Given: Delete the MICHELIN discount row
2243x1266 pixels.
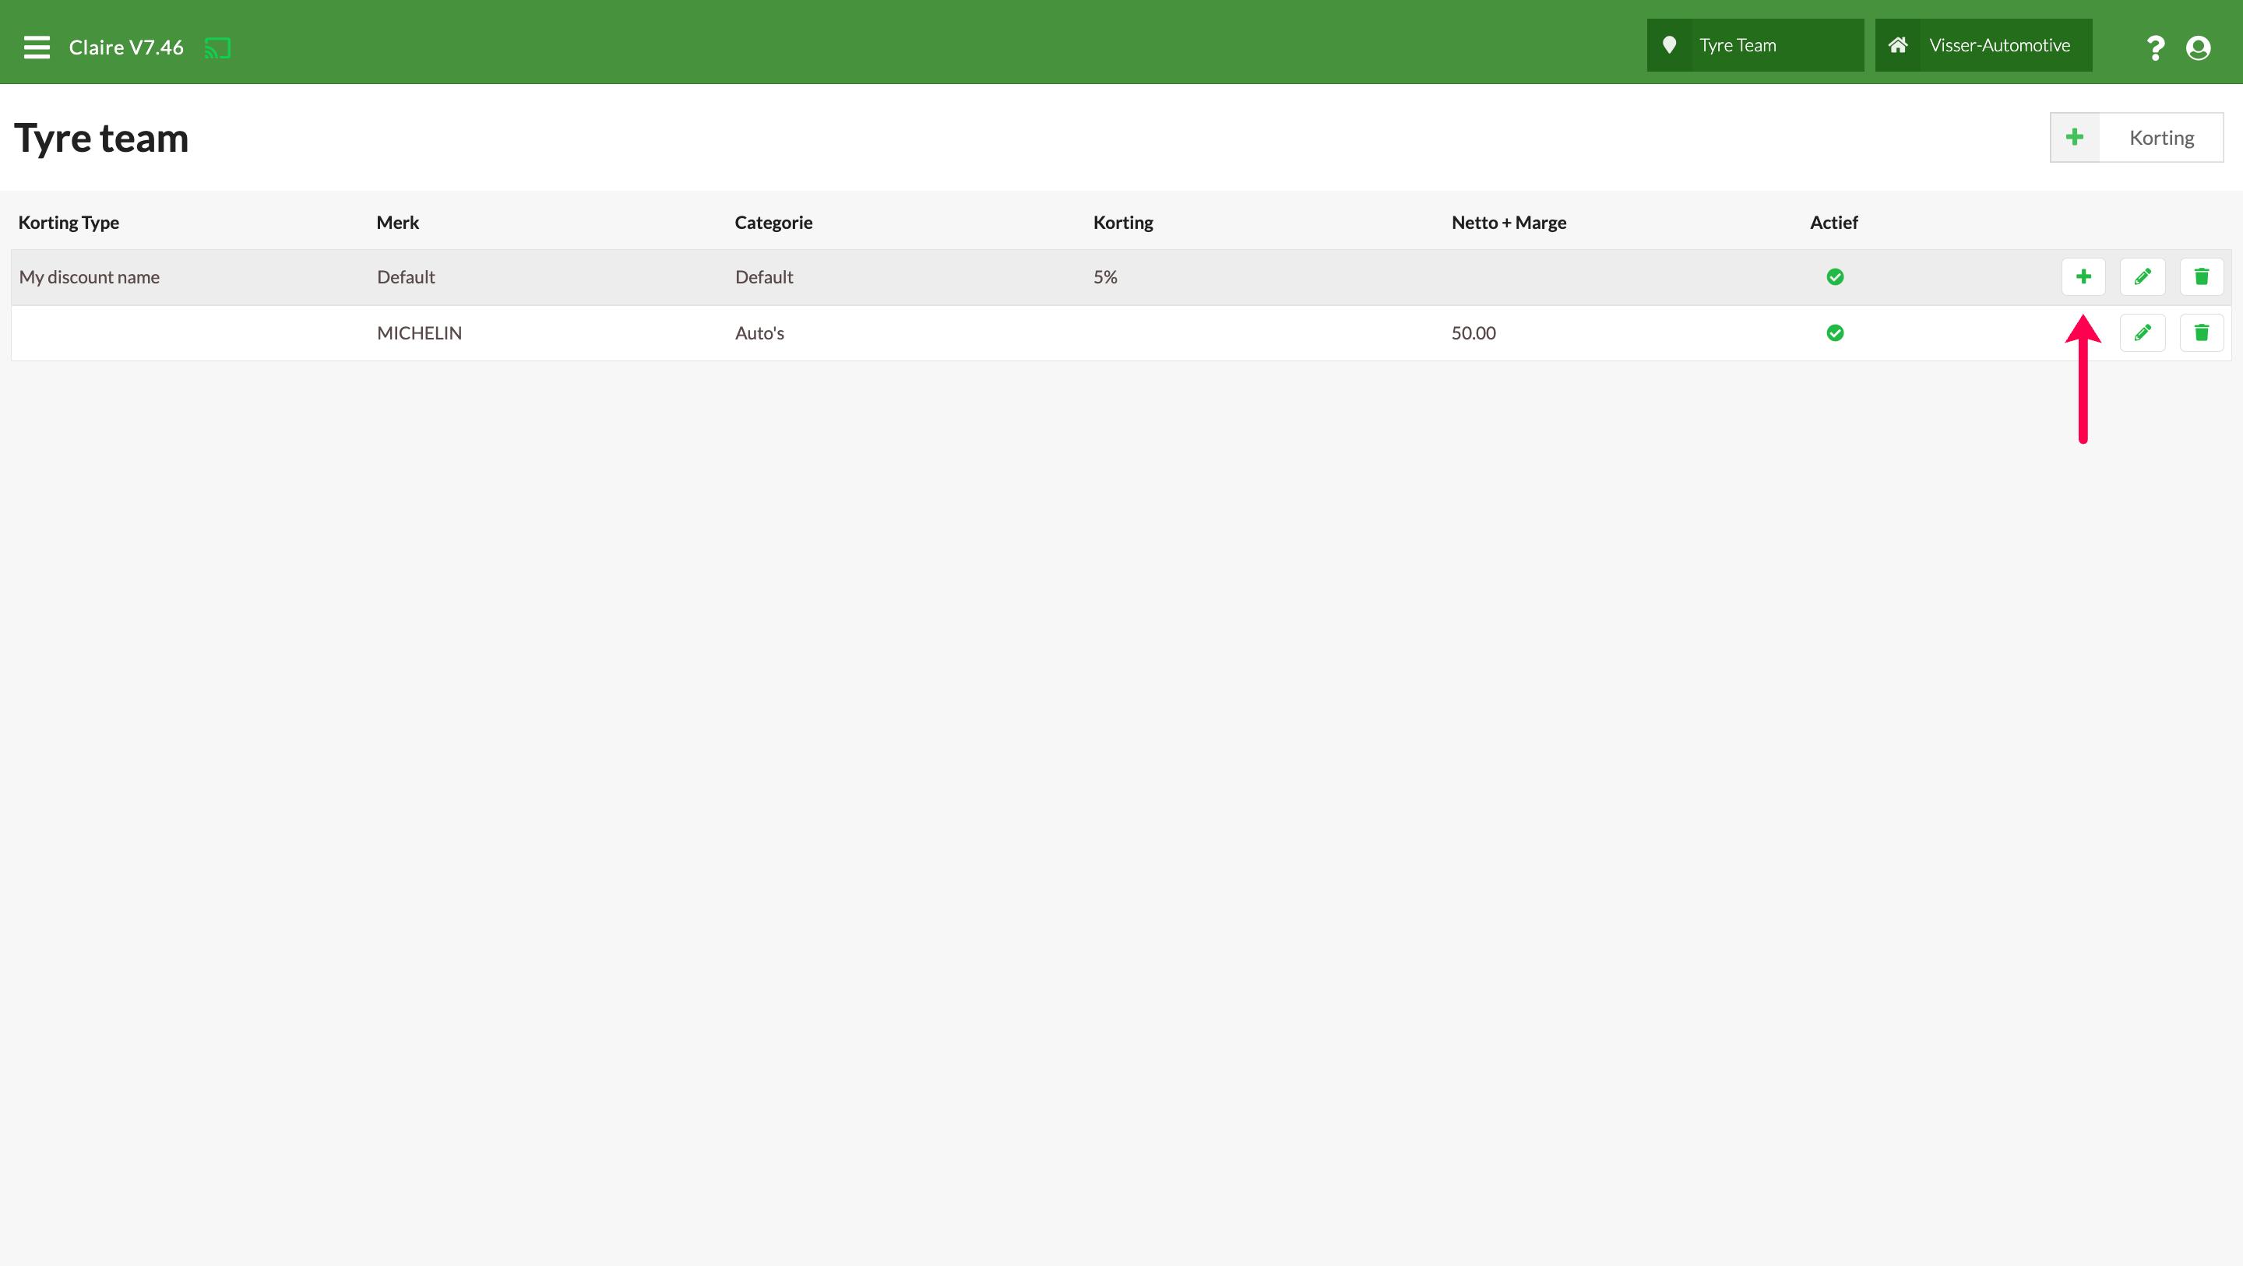Looking at the screenshot, I should [2201, 332].
